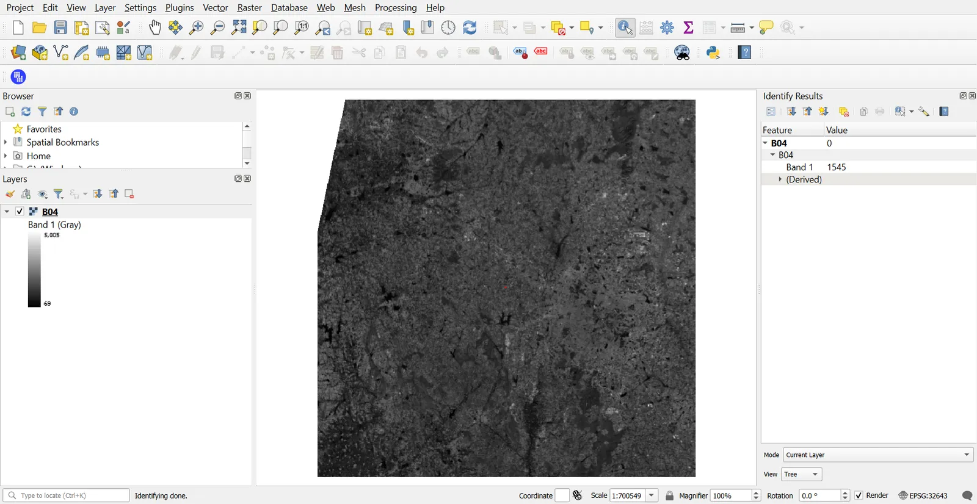Select the Pan Map hand tool
Image resolution: width=977 pixels, height=504 pixels.
[x=155, y=27]
